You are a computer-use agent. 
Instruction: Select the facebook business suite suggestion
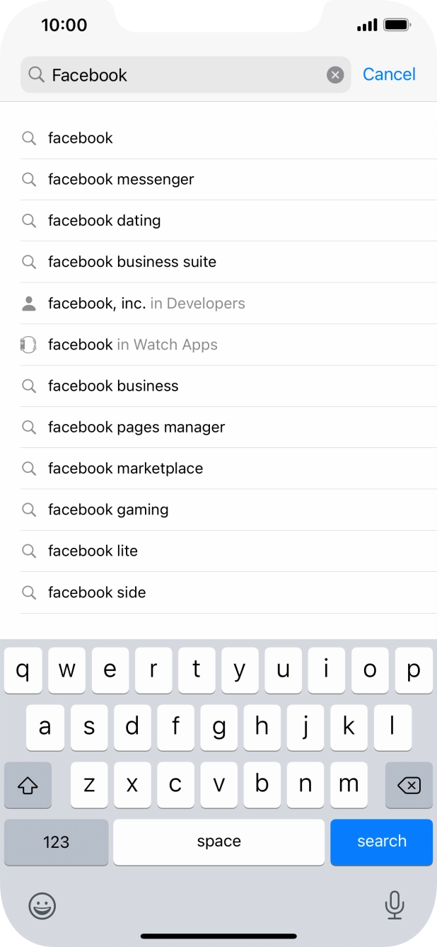132,262
